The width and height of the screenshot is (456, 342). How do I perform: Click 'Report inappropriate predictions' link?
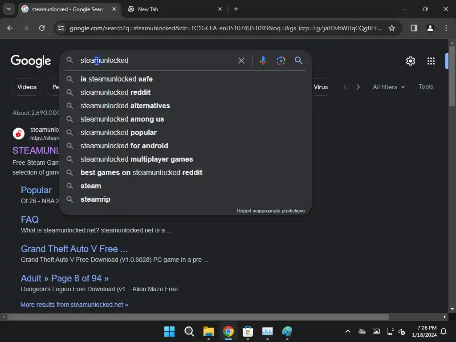(x=271, y=211)
